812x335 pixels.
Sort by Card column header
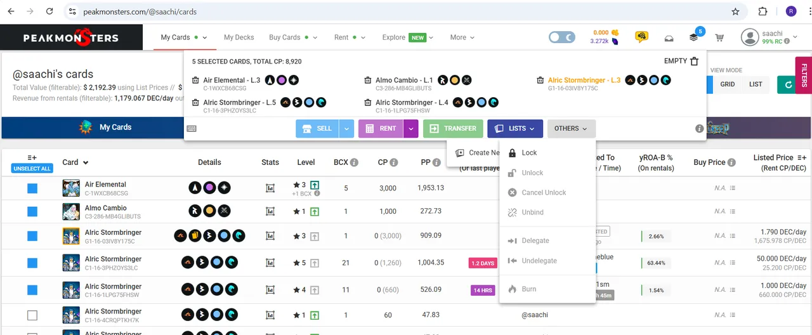click(75, 162)
